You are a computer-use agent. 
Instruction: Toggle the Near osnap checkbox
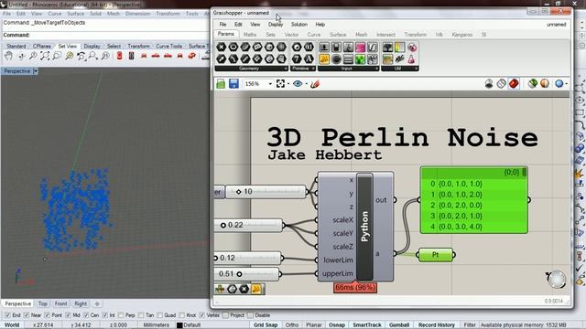tap(27, 315)
